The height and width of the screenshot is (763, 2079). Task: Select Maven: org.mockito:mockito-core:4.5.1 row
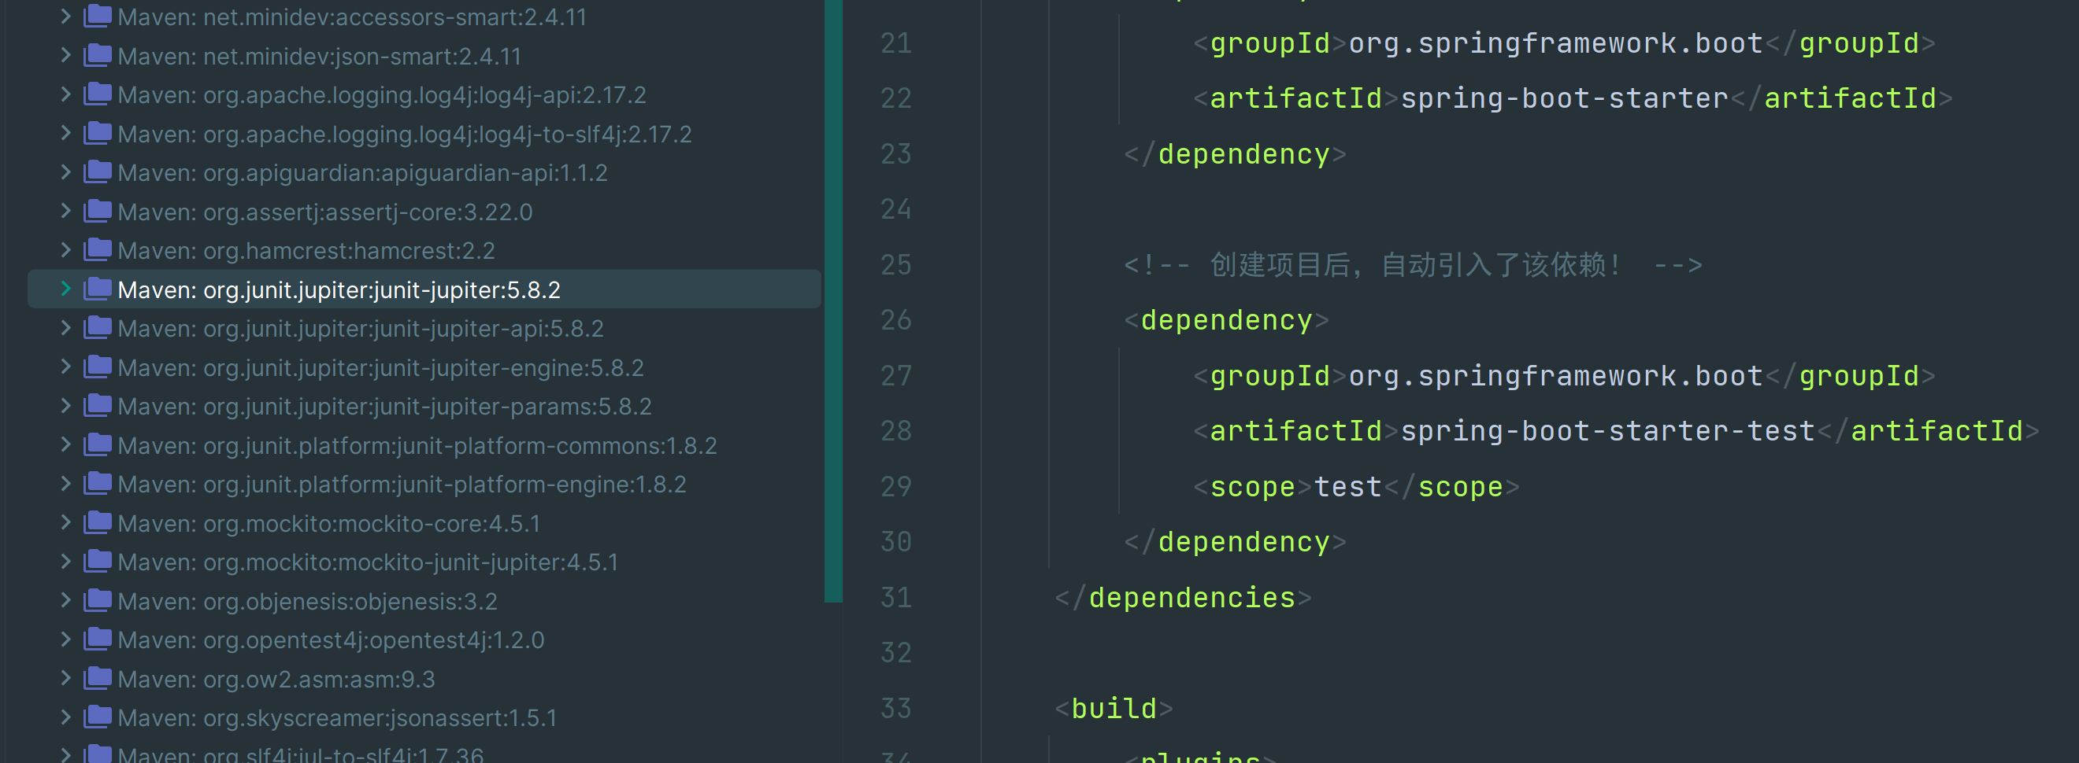pyautogui.click(x=424, y=522)
